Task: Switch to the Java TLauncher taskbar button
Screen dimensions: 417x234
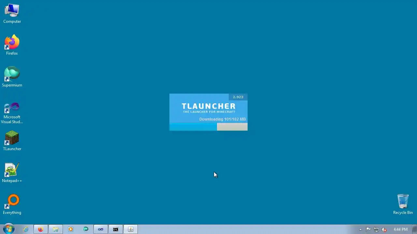Action: tap(131, 229)
